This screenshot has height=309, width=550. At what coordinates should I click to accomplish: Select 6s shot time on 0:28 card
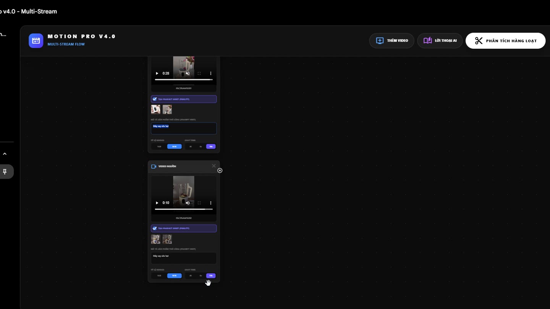pos(201,146)
